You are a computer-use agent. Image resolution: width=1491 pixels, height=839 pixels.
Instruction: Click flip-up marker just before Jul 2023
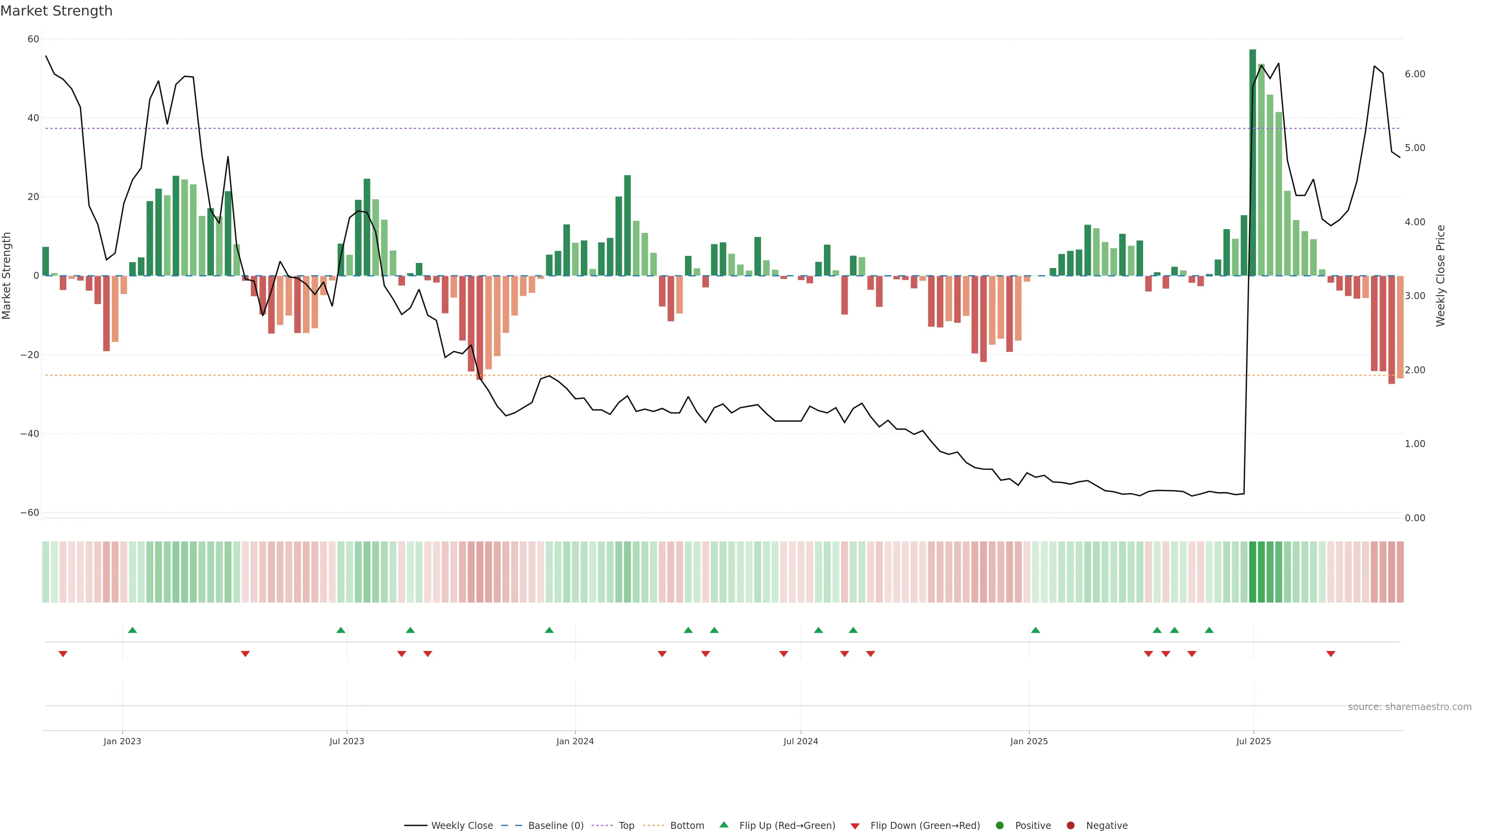tap(341, 630)
